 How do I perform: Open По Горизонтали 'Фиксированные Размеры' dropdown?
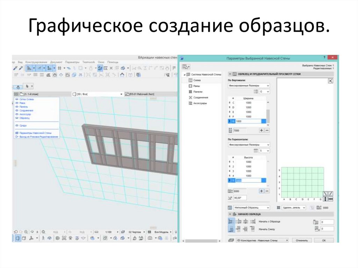point(249,145)
